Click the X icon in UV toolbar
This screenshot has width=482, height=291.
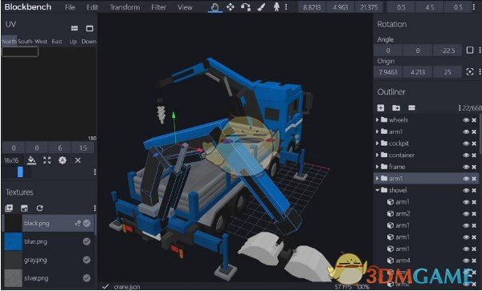click(78, 160)
